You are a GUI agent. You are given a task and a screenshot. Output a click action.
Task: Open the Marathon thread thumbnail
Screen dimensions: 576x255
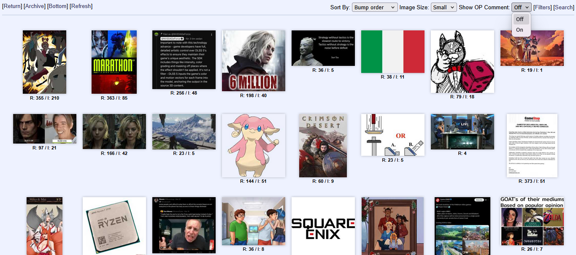pyautogui.click(x=114, y=62)
